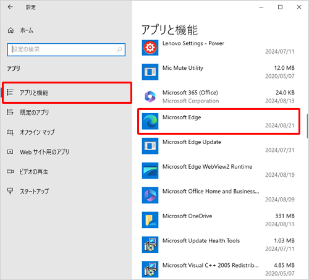Click the 12.0 MB size value
This screenshot has width=309, height=280.
[284, 68]
